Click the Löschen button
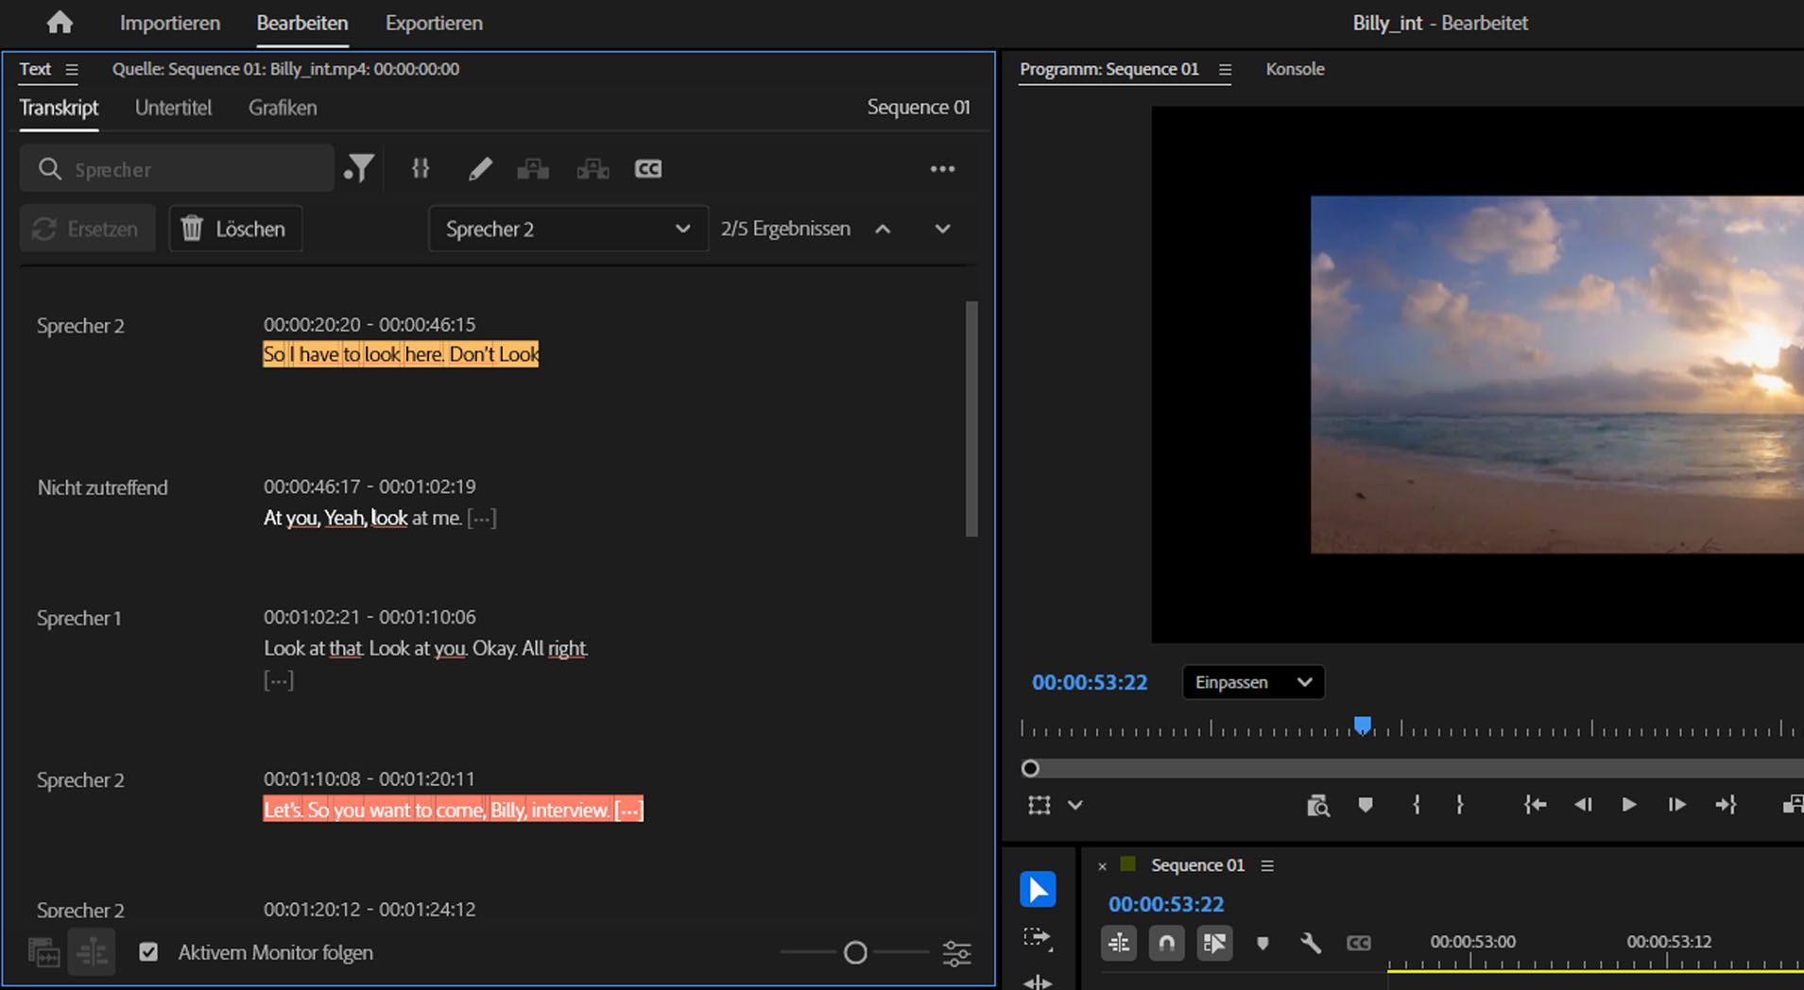This screenshot has height=990, width=1804. [235, 229]
